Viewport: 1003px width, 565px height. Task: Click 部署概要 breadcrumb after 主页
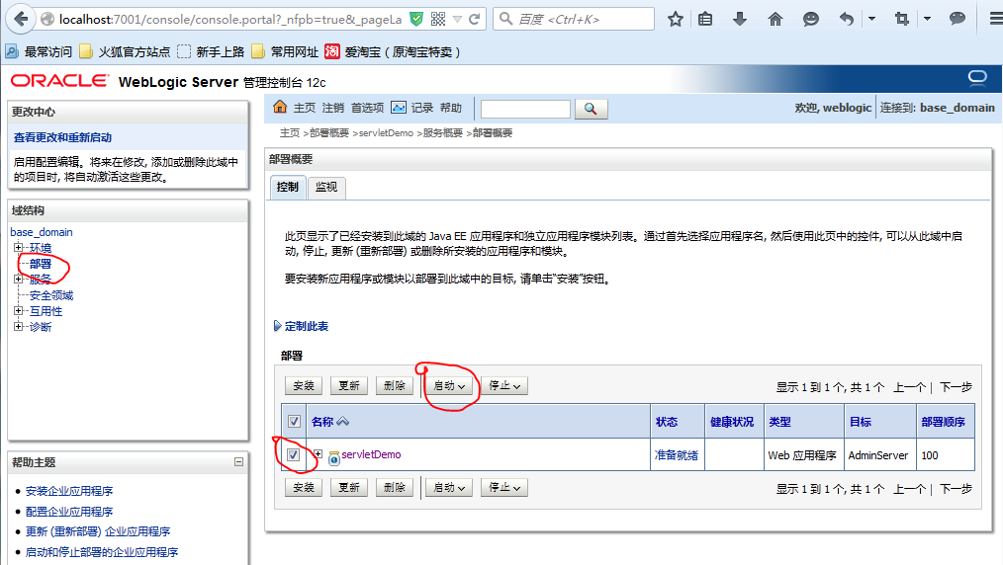[x=328, y=132]
